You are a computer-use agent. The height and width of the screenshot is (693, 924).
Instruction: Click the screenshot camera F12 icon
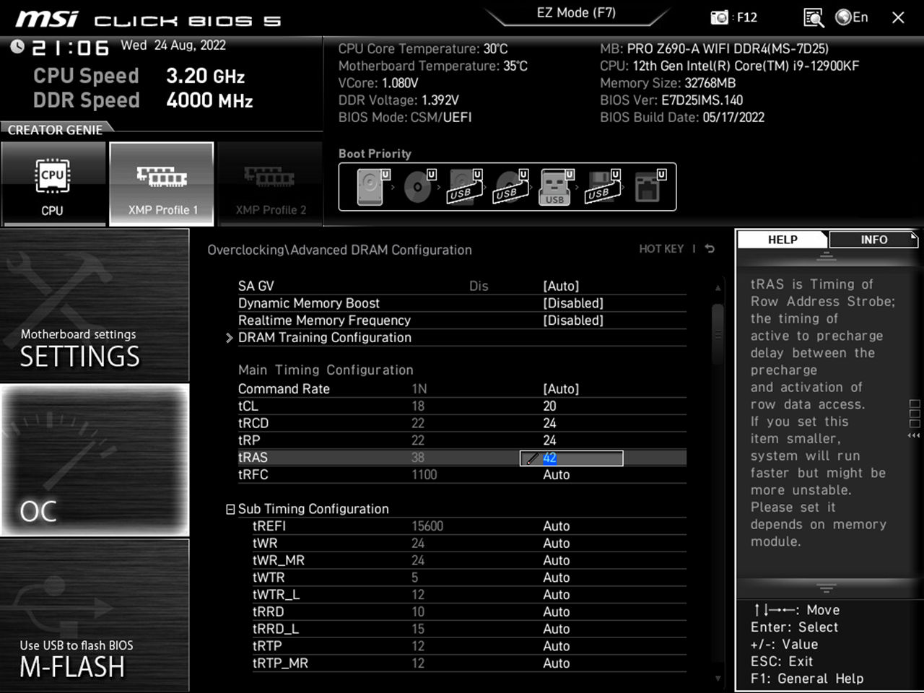[720, 17]
